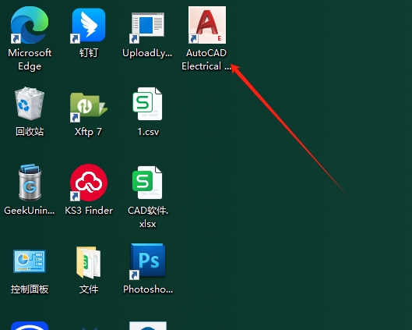Select the 控制面板 control panel icon

(30, 261)
